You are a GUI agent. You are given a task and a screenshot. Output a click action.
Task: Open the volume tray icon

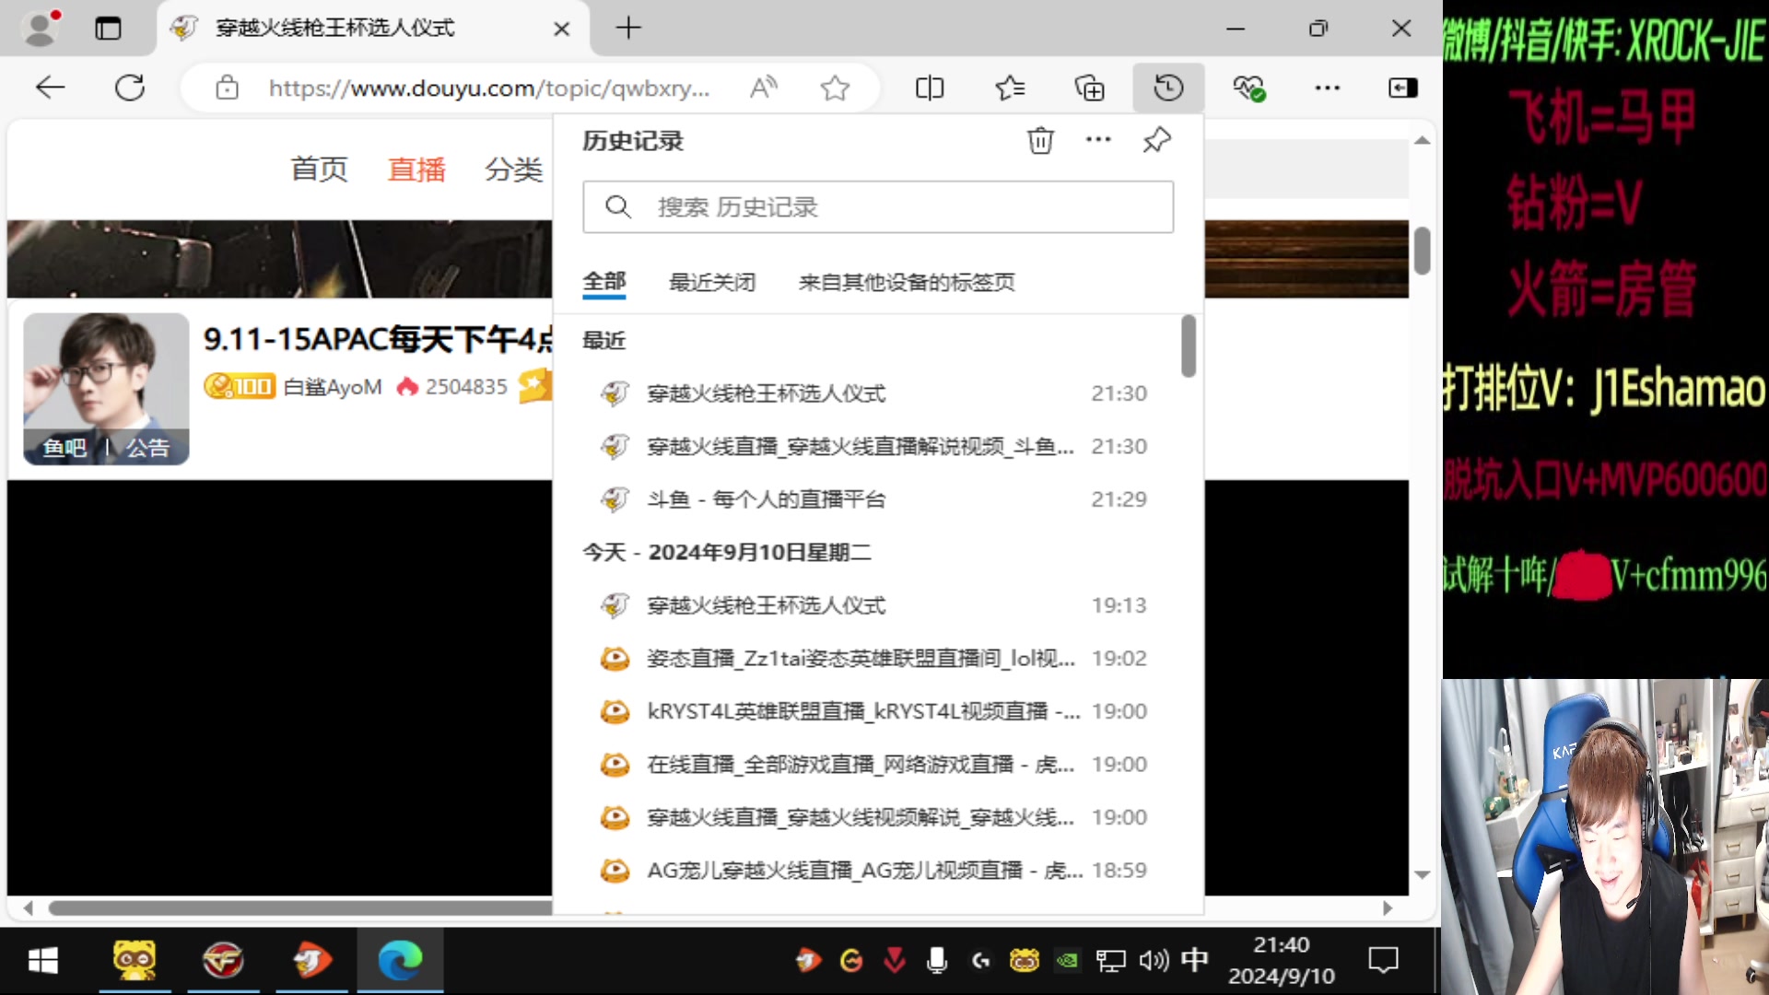click(x=1154, y=961)
